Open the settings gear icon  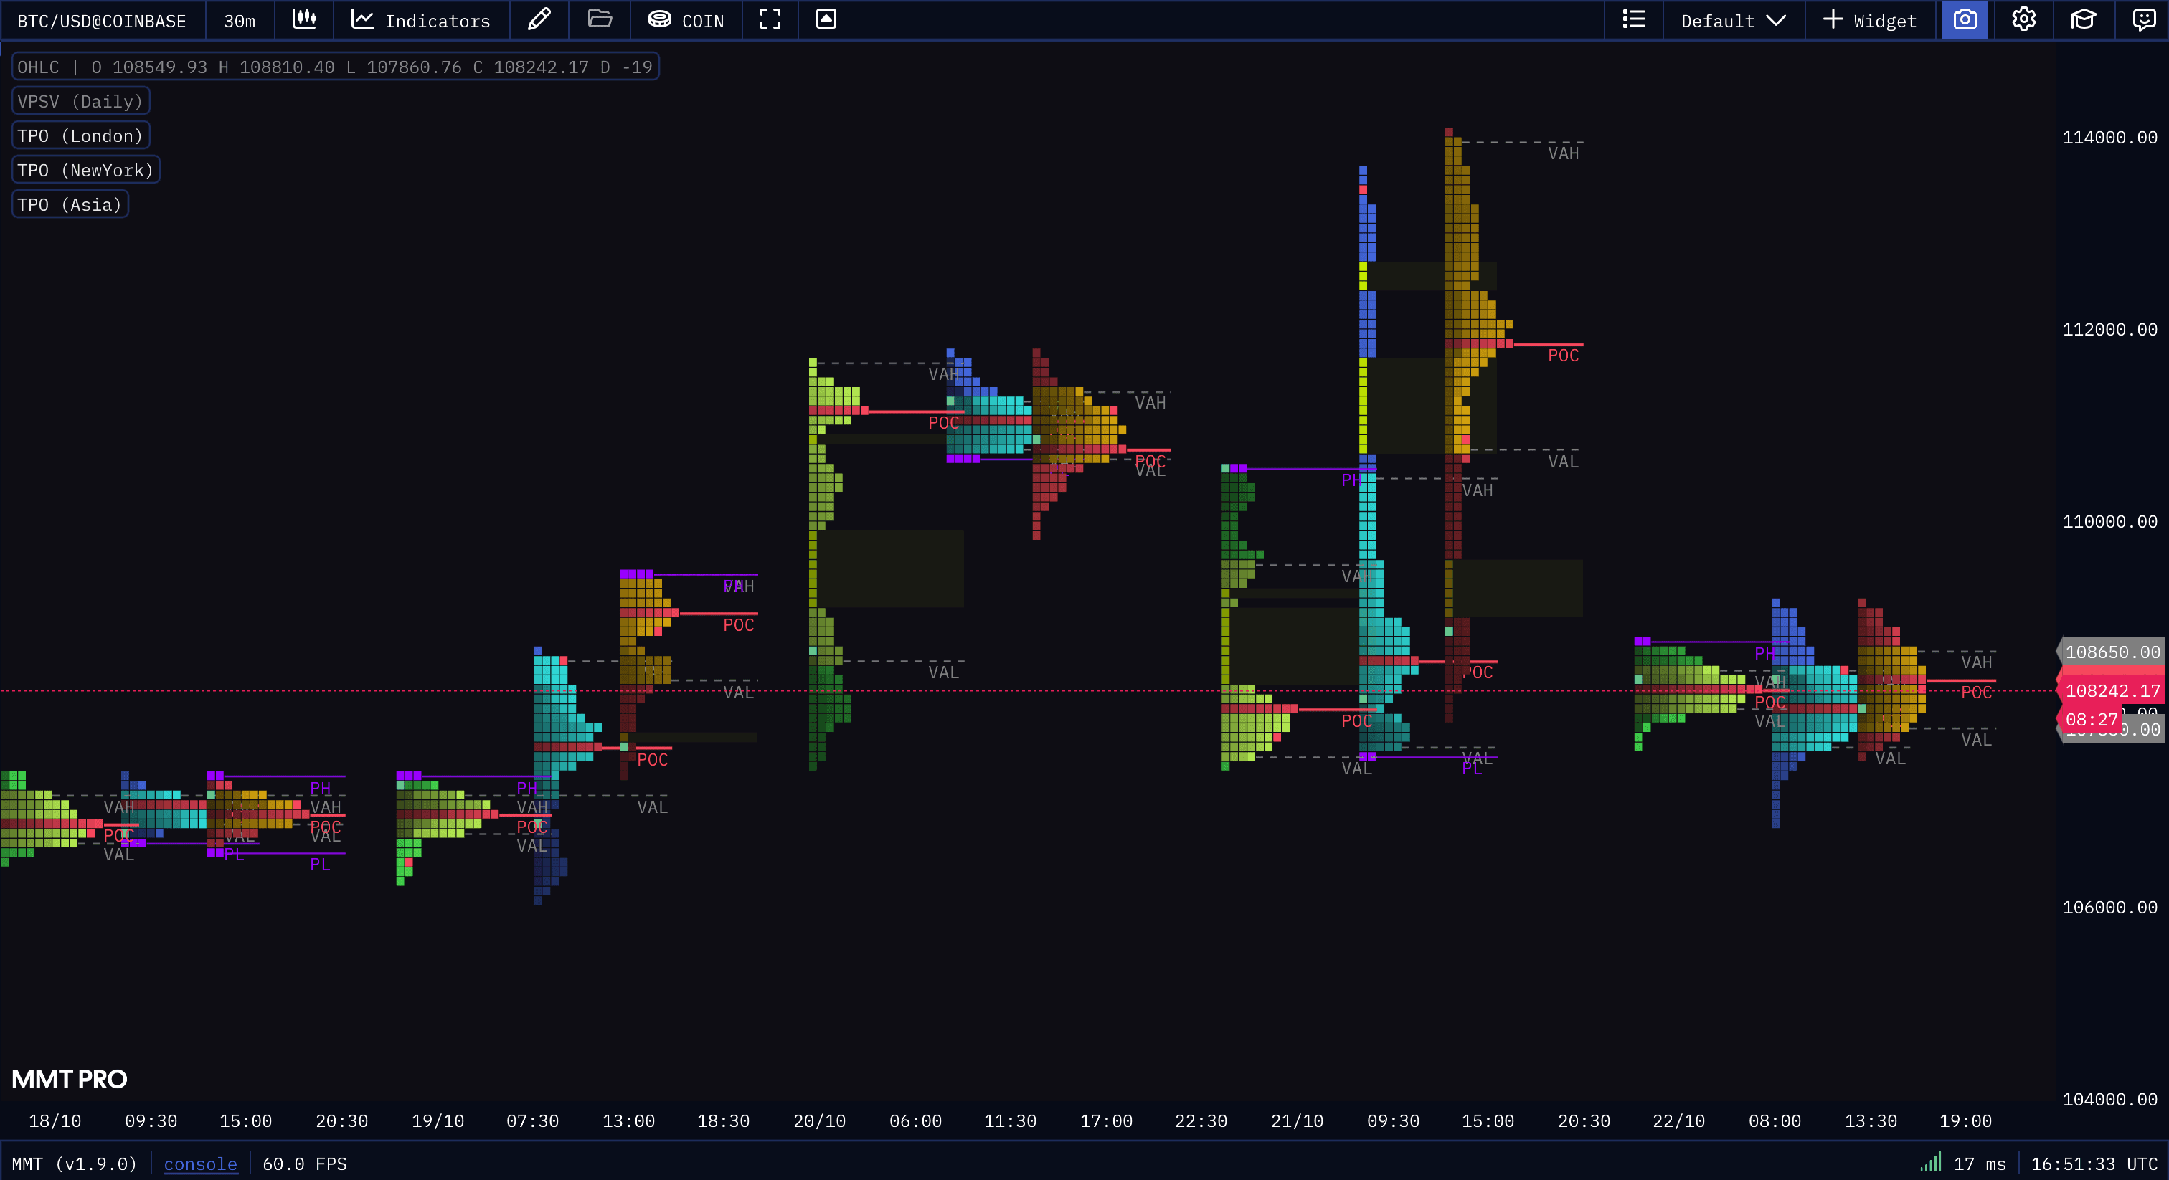(x=2023, y=19)
